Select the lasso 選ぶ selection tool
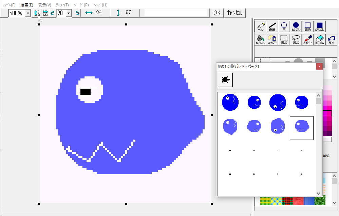Screen dimensions: 339x216 (x=296, y=40)
